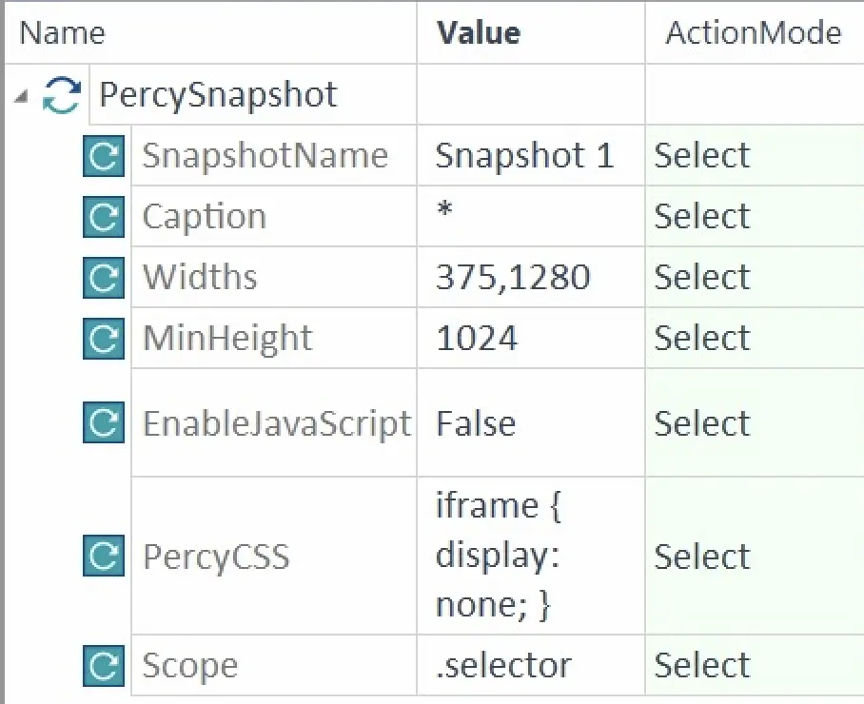
Task: Click the refresh icon for Caption
Action: [x=102, y=216]
